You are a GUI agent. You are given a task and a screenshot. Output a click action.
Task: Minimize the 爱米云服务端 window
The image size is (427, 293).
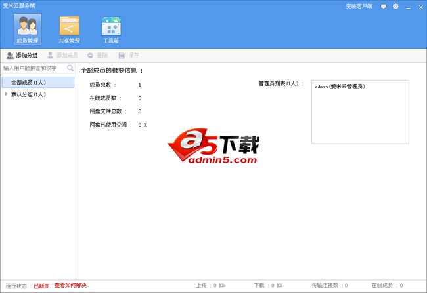click(x=408, y=7)
